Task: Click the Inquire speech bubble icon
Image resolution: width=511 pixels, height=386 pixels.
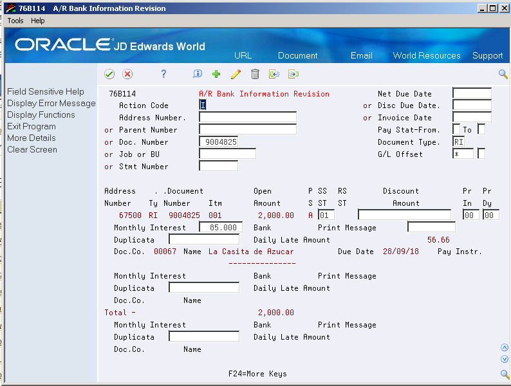Action: (x=198, y=74)
